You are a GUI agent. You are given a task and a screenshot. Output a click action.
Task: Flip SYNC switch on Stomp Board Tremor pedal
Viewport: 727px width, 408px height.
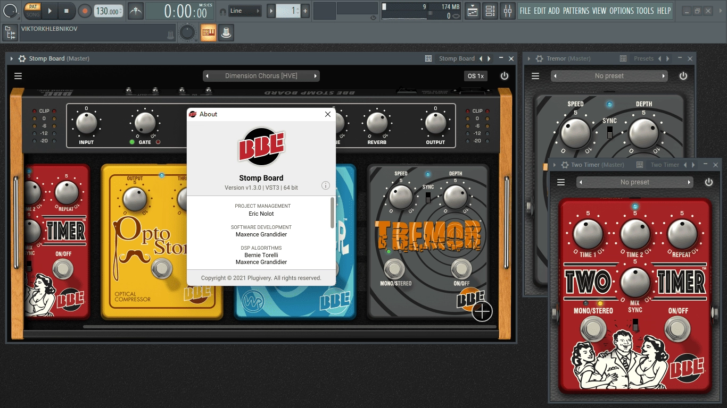click(x=428, y=197)
